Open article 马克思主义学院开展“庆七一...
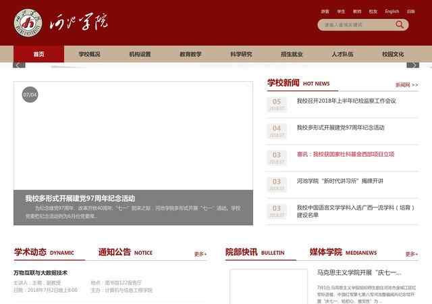 pyautogui.click(x=359, y=272)
